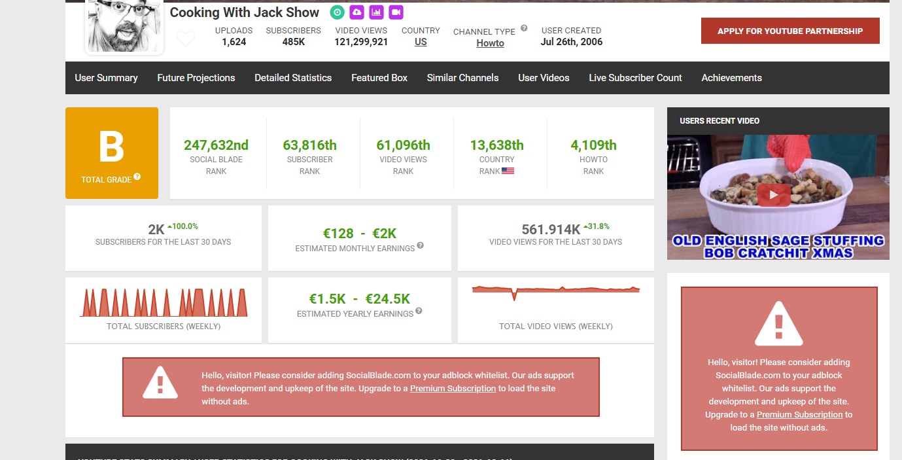This screenshot has height=460, width=902.
Task: Click the €128 - €2K monthly earnings
Action: tap(360, 234)
